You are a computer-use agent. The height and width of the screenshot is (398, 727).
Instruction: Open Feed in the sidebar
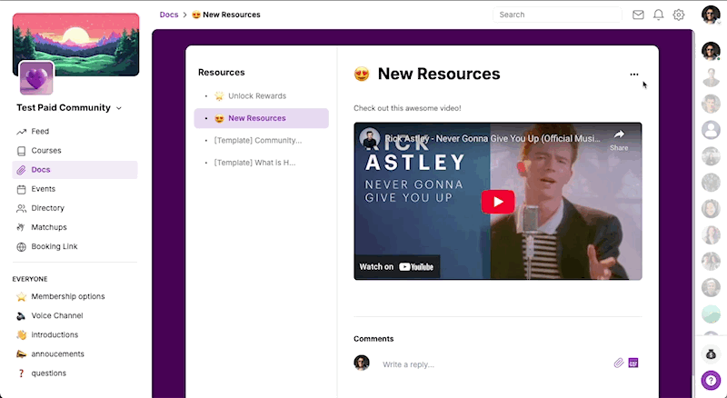pyautogui.click(x=75, y=131)
